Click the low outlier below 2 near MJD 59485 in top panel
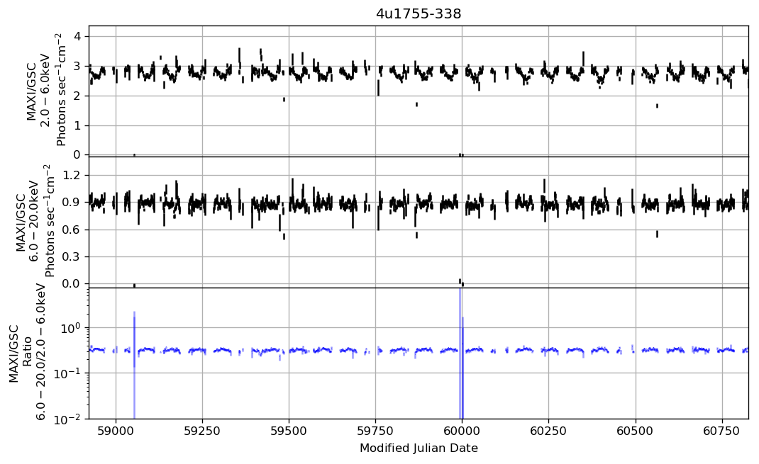Screen dimensions: 759x464 pos(284,100)
